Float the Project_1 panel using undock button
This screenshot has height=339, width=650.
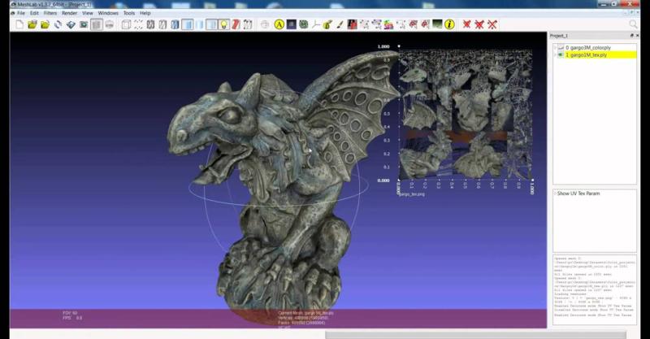point(631,36)
